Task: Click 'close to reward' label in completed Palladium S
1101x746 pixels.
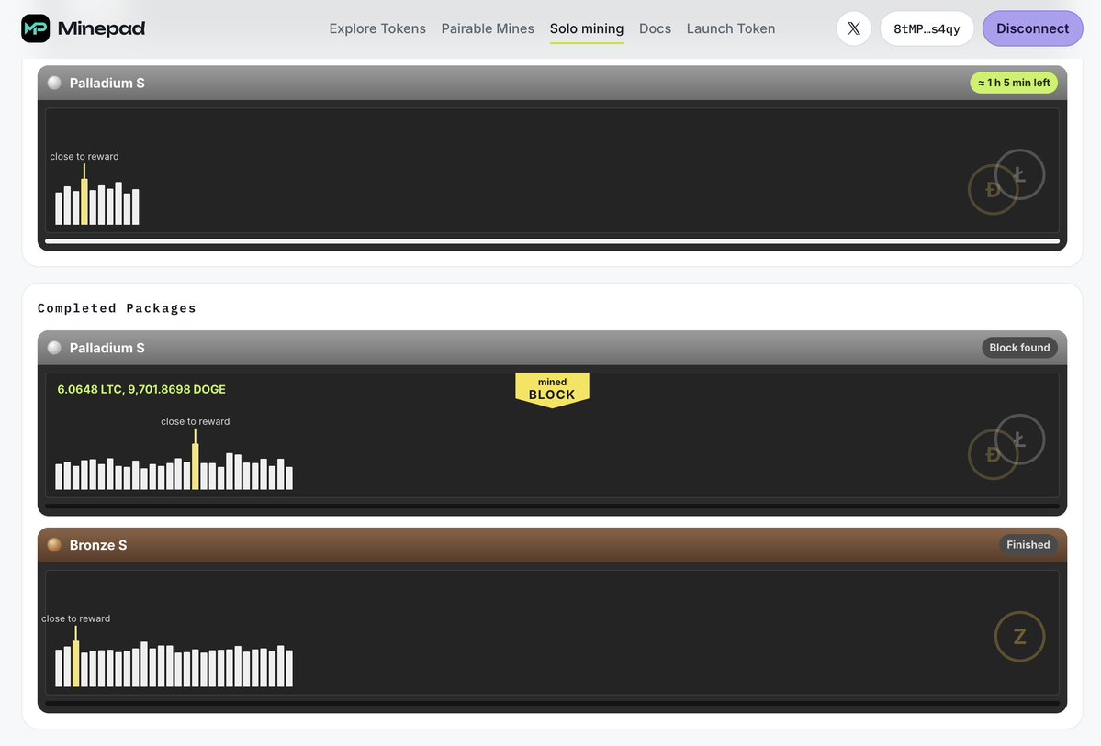Action: [196, 422]
